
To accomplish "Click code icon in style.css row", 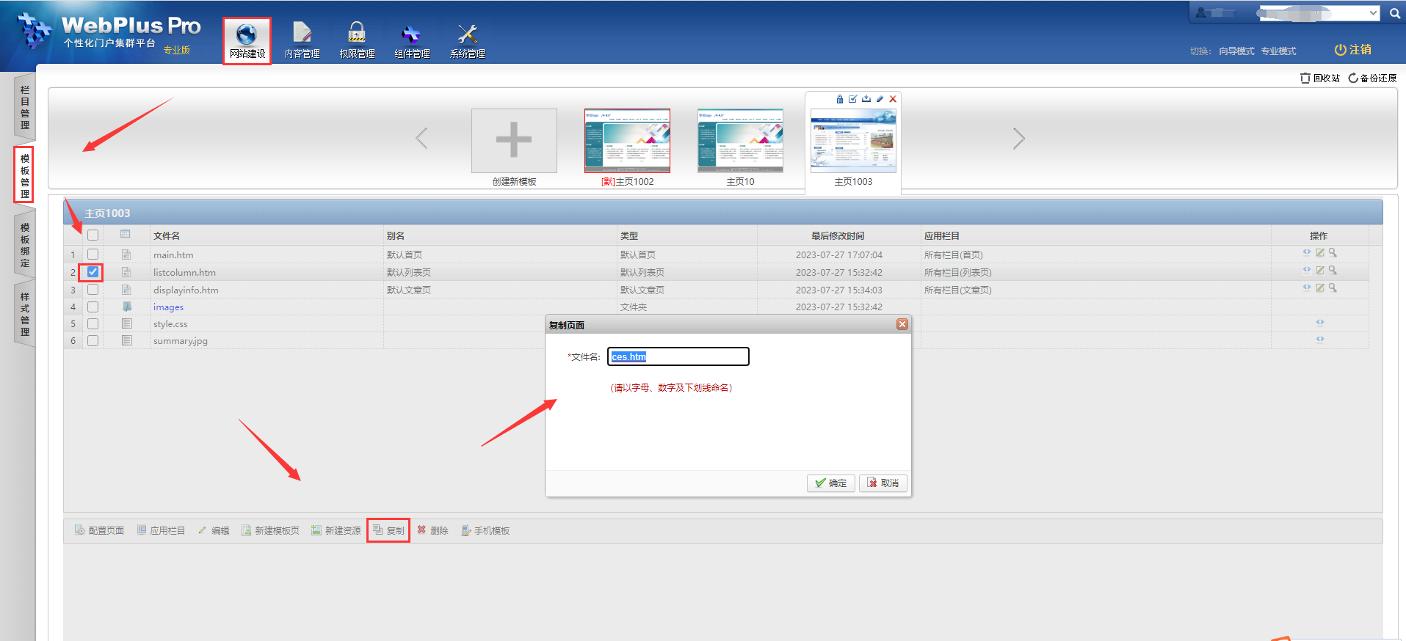I will click(x=1319, y=323).
